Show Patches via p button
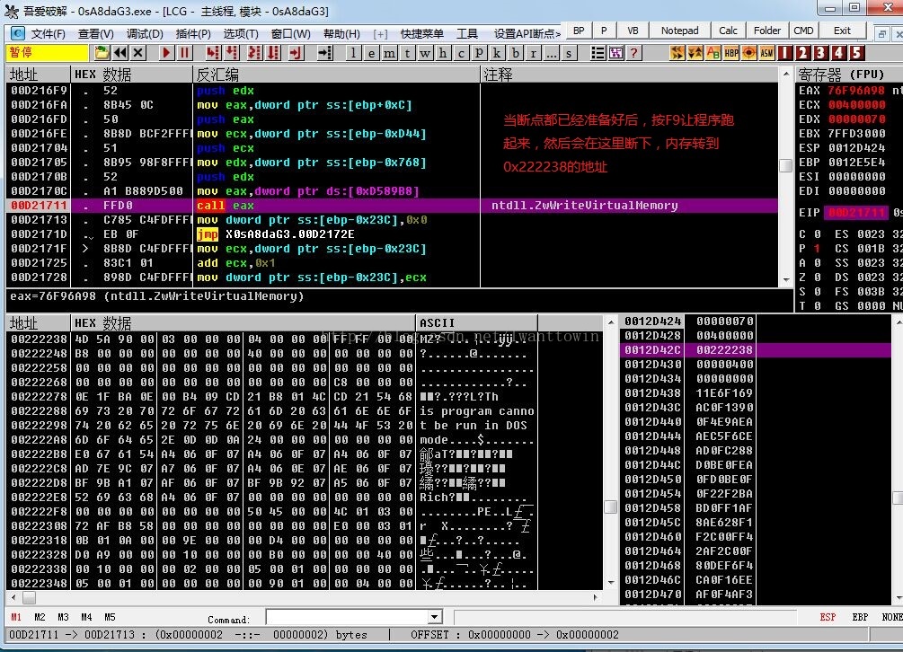This screenshot has width=903, height=652. point(479,53)
